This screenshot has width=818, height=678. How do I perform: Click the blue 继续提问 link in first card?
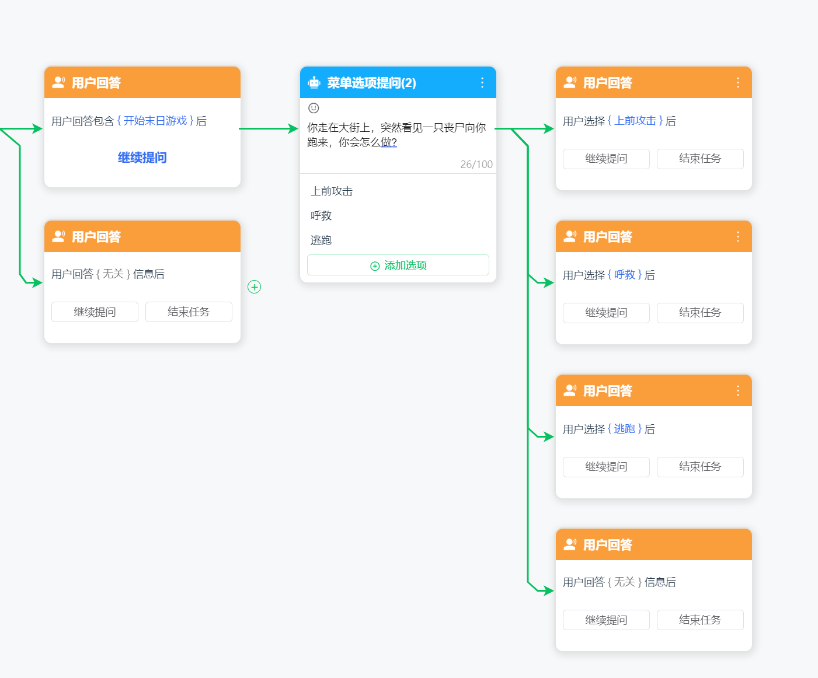click(x=142, y=158)
